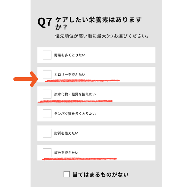Click the Q7 question number

point(45,23)
